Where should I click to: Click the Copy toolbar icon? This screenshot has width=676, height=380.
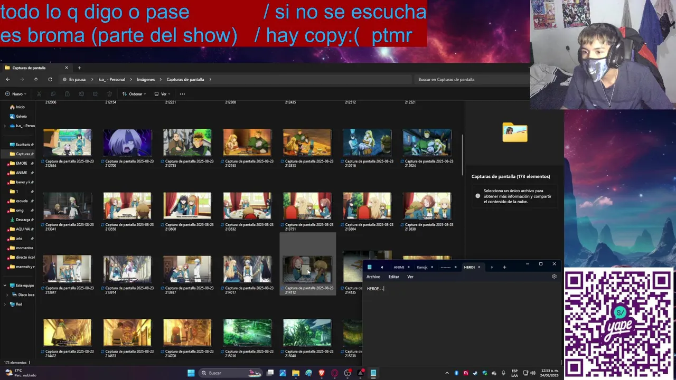pos(53,94)
